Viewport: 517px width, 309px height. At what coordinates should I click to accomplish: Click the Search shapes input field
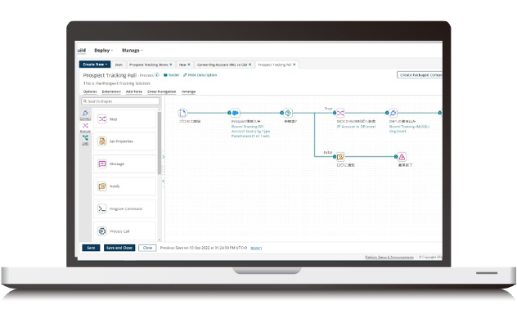click(121, 101)
